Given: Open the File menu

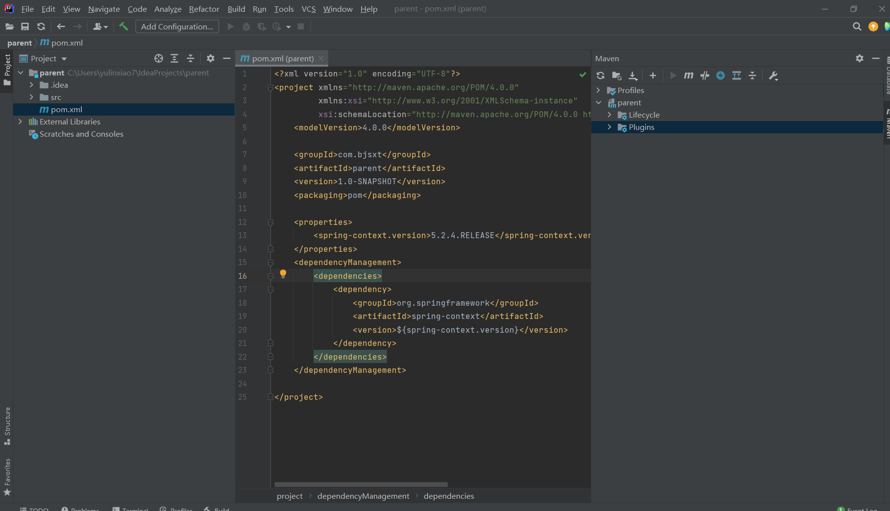Looking at the screenshot, I should pyautogui.click(x=27, y=9).
